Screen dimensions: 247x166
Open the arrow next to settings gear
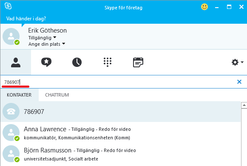coord(242,62)
